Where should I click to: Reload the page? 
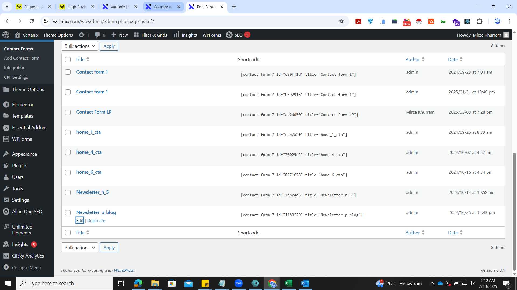(32, 21)
